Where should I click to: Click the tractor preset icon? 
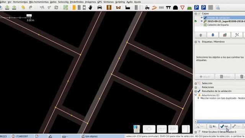click(x=147, y=8)
